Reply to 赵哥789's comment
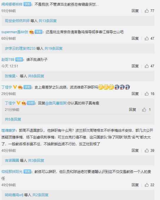The width and height of the screenshot is (160, 200). tap(135, 66)
